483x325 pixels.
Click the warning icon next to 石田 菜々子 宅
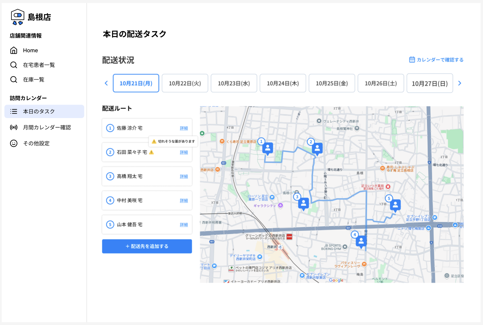coord(151,152)
